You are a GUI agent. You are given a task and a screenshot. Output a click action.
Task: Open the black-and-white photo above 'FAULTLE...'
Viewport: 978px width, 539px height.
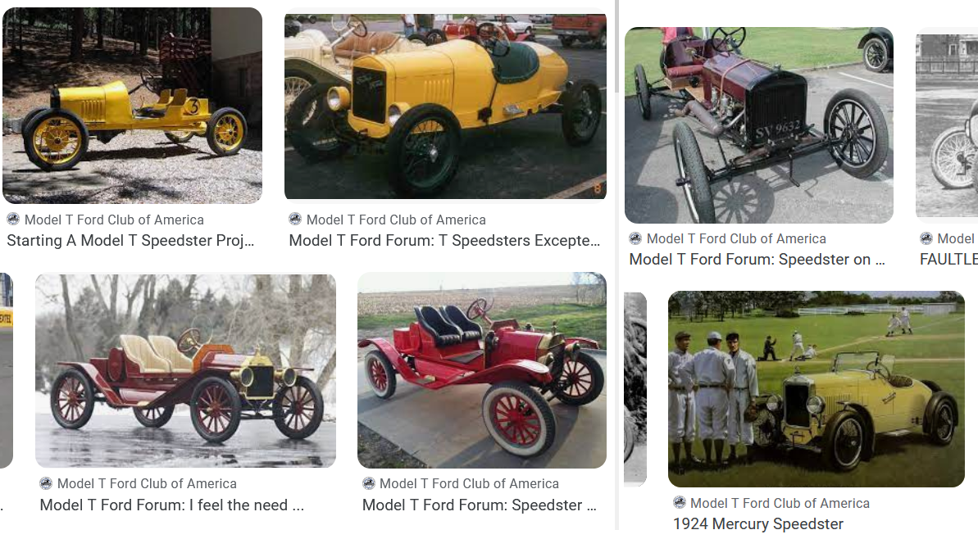[947, 125]
